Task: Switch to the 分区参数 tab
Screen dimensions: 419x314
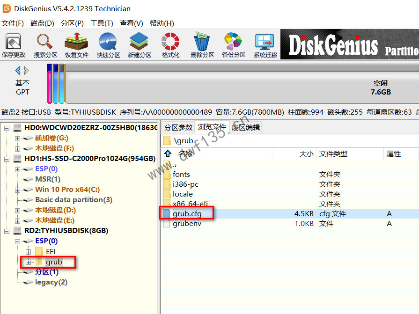Action: pos(178,127)
